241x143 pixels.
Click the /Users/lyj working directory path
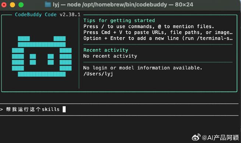(98, 74)
